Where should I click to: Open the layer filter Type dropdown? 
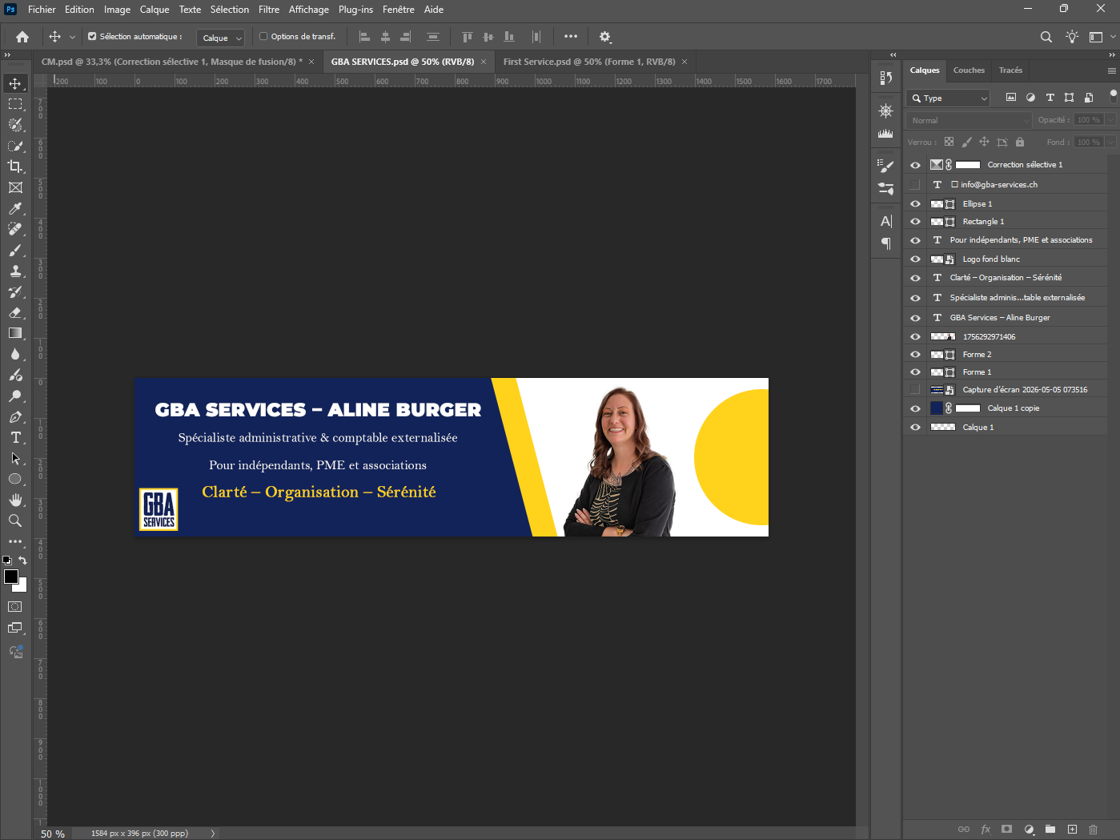tap(949, 98)
